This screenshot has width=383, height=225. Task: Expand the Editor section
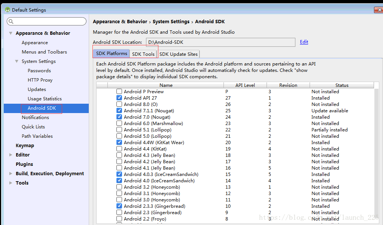10,155
